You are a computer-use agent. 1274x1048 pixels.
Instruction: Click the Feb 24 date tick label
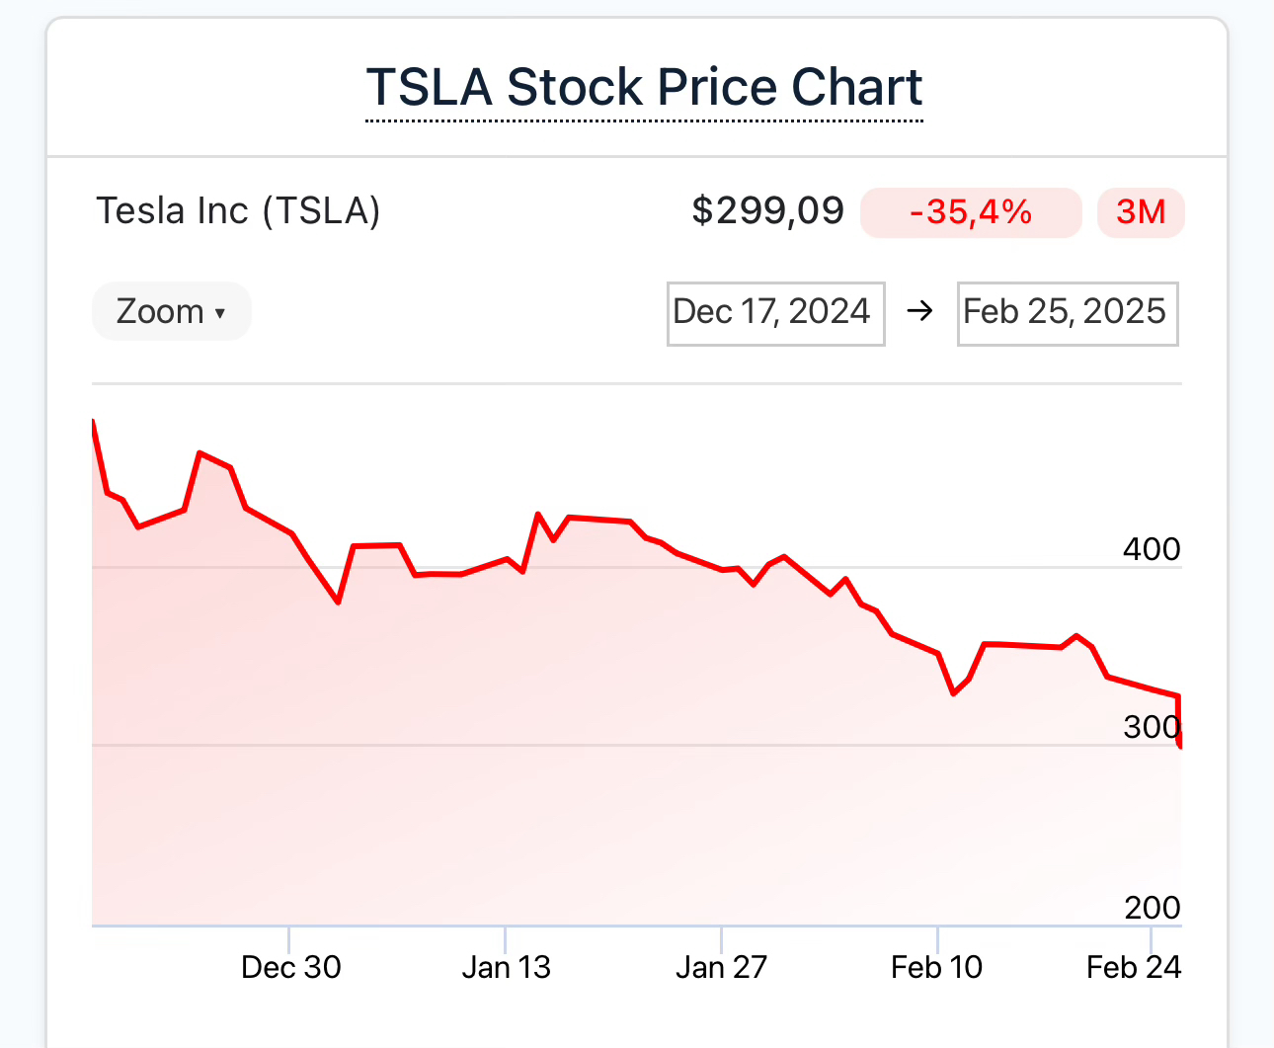point(1133,967)
